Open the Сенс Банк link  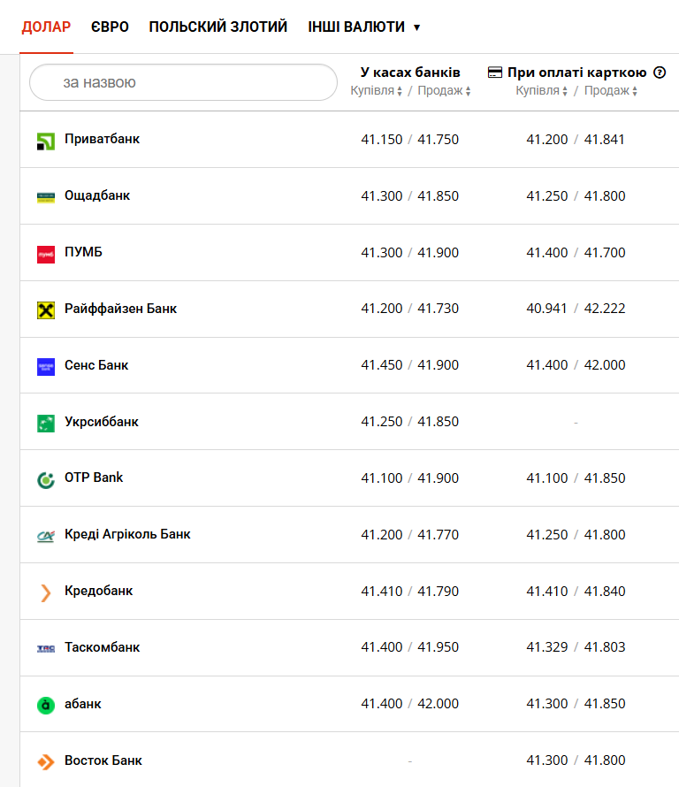pyautogui.click(x=96, y=365)
